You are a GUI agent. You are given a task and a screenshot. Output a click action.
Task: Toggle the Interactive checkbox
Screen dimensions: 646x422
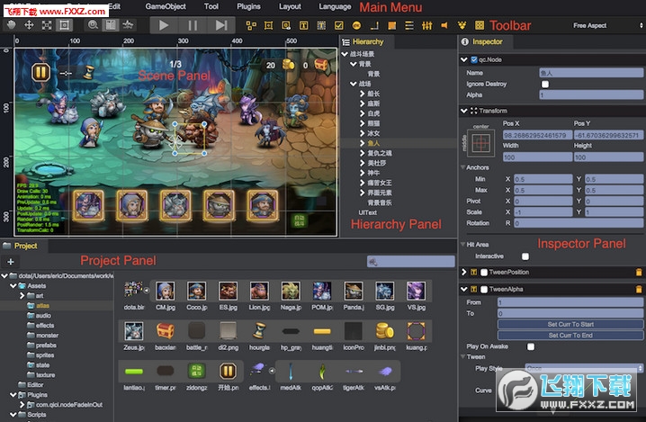(x=525, y=256)
